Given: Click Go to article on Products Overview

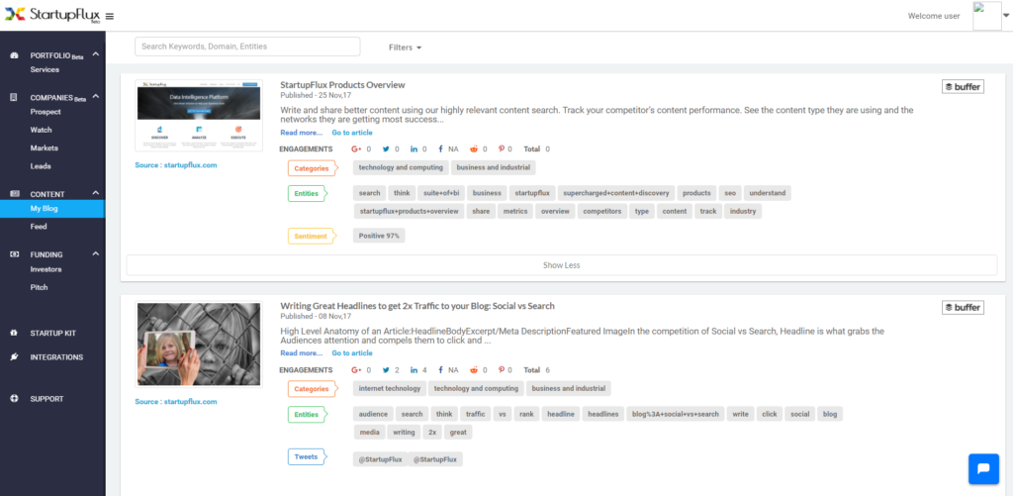Looking at the screenshot, I should [352, 133].
